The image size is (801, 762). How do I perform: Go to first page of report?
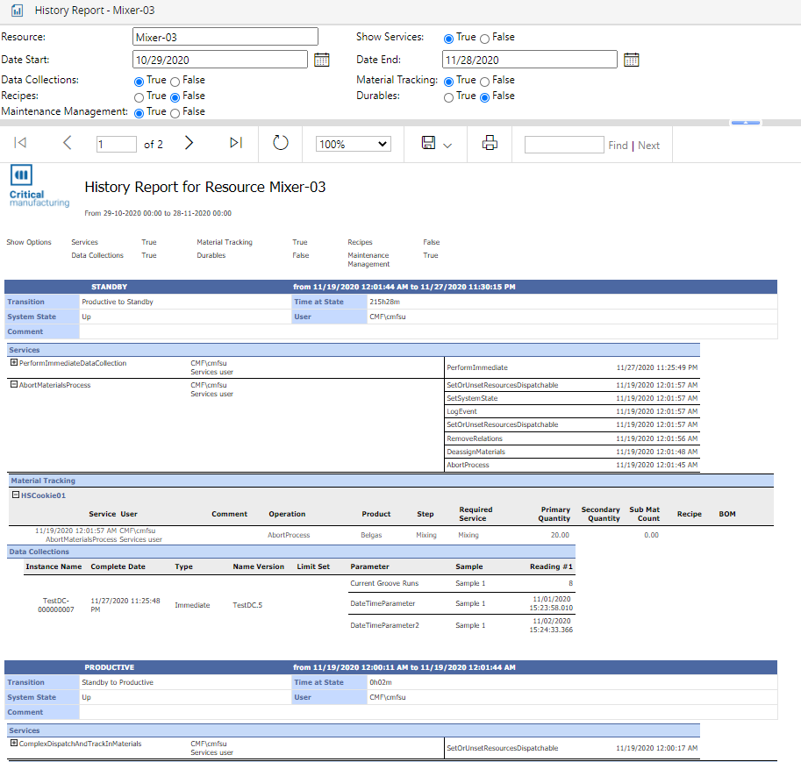tap(21, 144)
